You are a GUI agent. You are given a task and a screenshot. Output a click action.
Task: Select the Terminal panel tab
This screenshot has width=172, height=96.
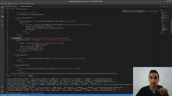(x=31, y=76)
